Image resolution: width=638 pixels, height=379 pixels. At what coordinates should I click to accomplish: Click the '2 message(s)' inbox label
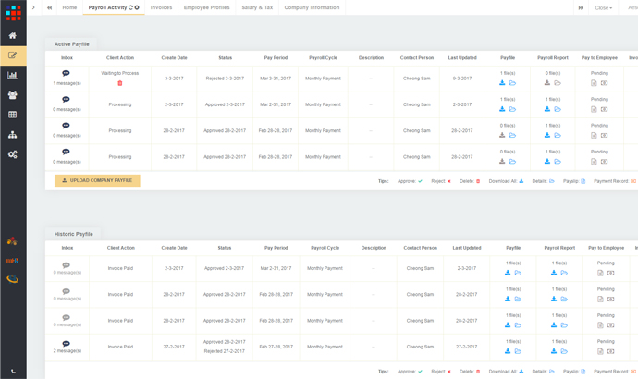point(67,351)
